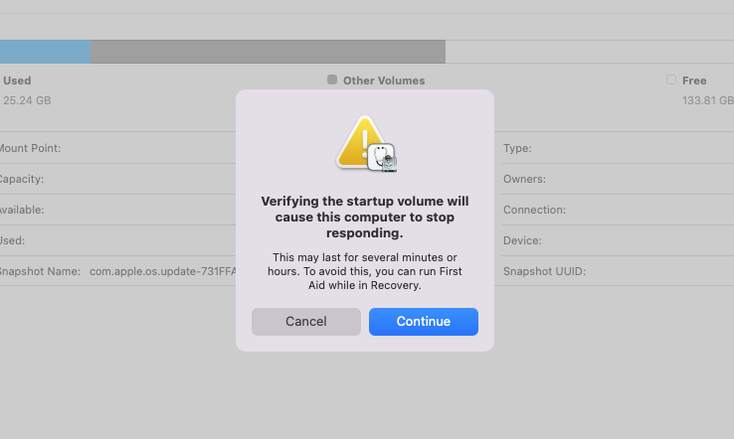
Task: Click the Snapshot Name value text
Action: coord(163,271)
